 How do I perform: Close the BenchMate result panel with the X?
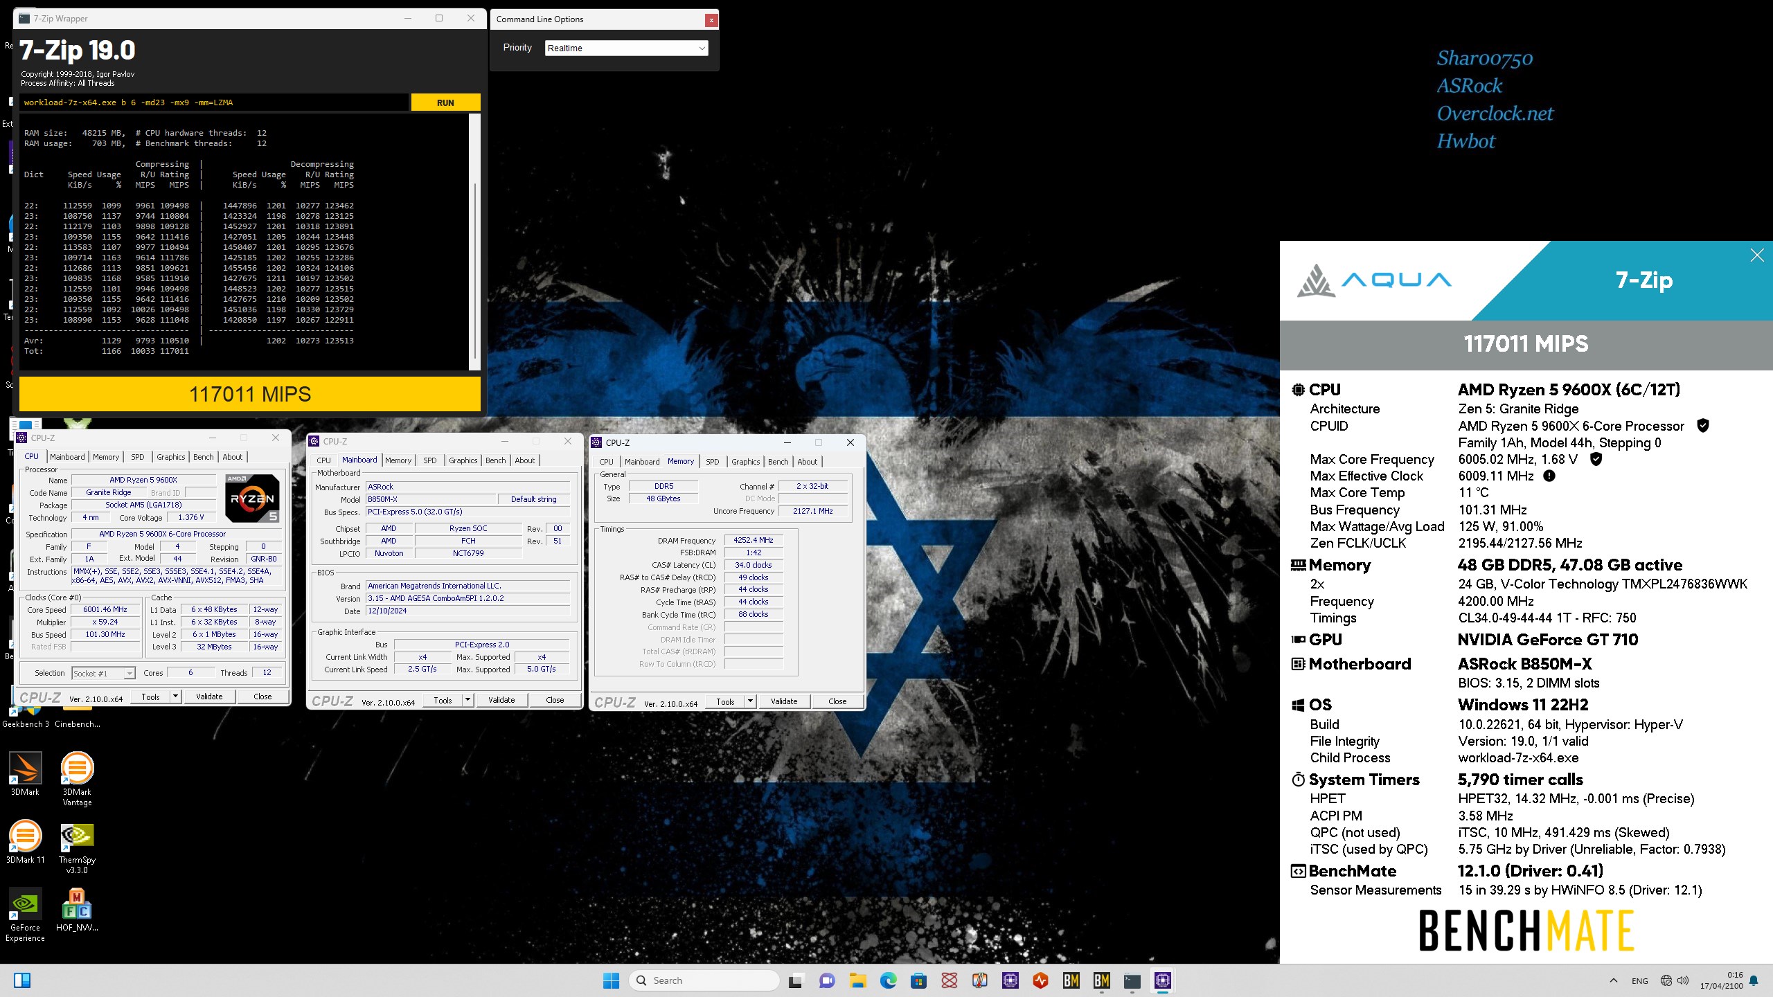pyautogui.click(x=1757, y=255)
